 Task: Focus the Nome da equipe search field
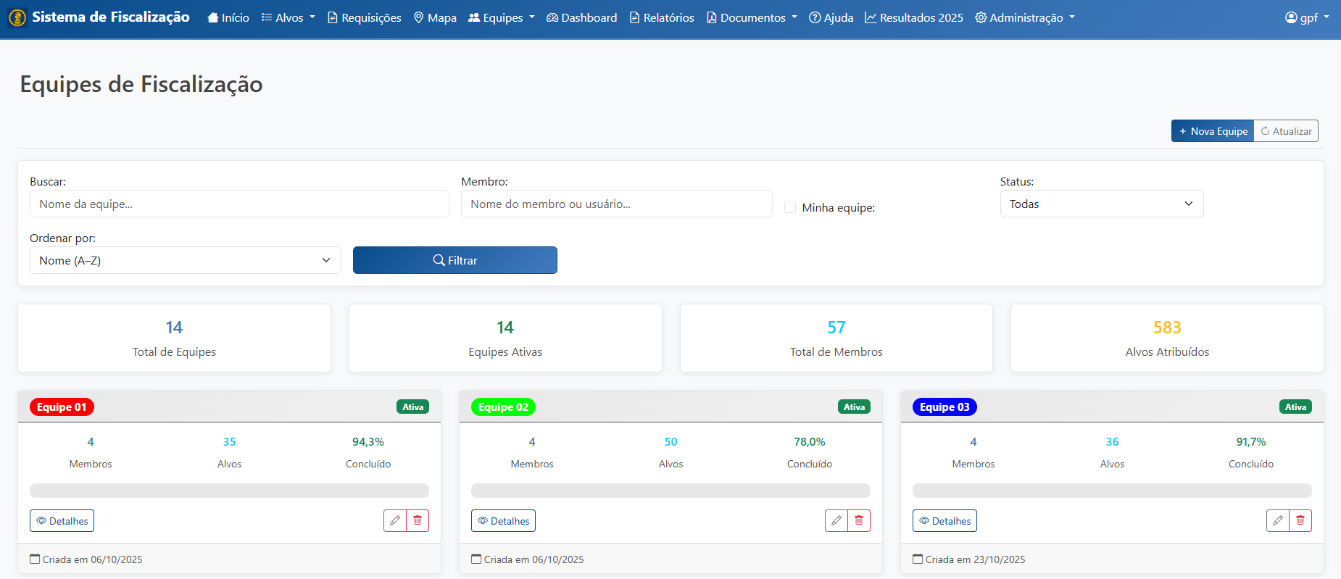[x=239, y=204]
